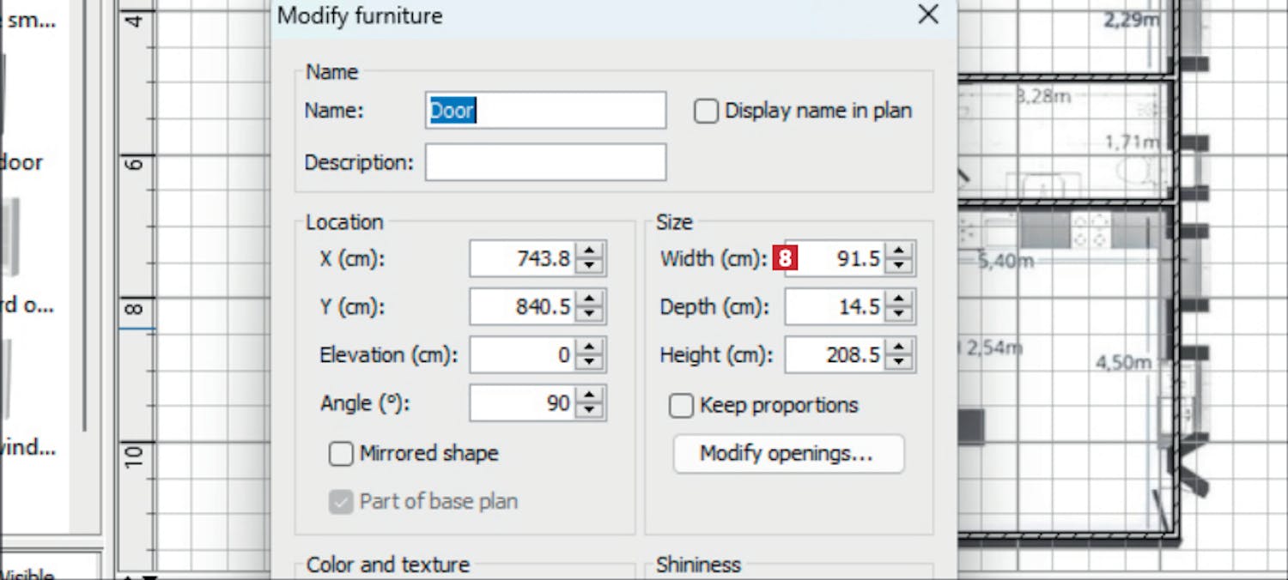Close the Modify furniture dialog
Screen dimensions: 1288x580
pyautogui.click(x=928, y=15)
